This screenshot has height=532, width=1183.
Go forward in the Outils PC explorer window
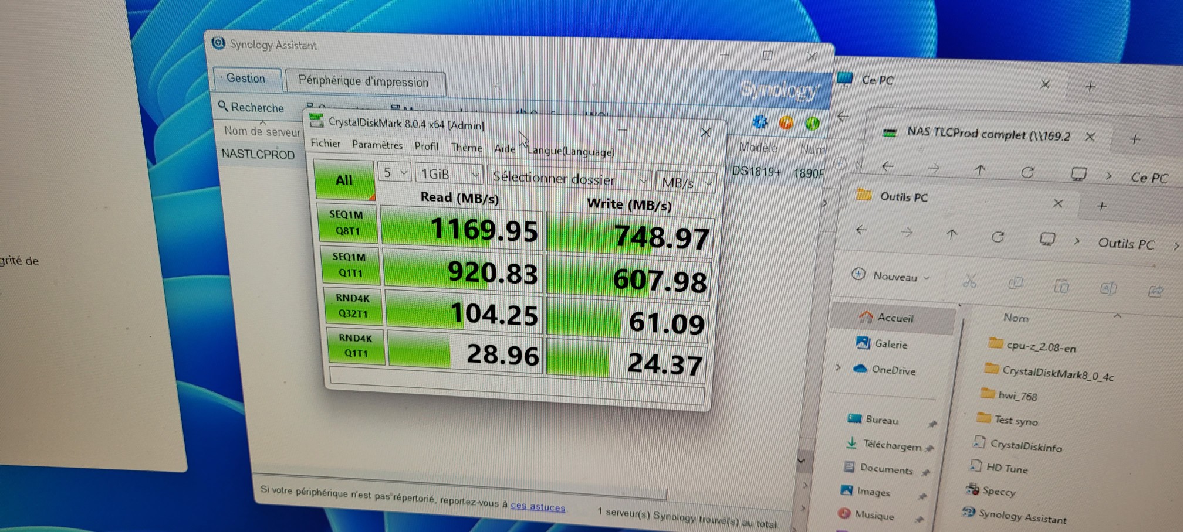click(907, 232)
